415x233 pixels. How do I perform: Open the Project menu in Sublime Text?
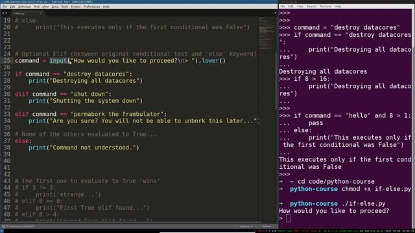click(x=76, y=6)
